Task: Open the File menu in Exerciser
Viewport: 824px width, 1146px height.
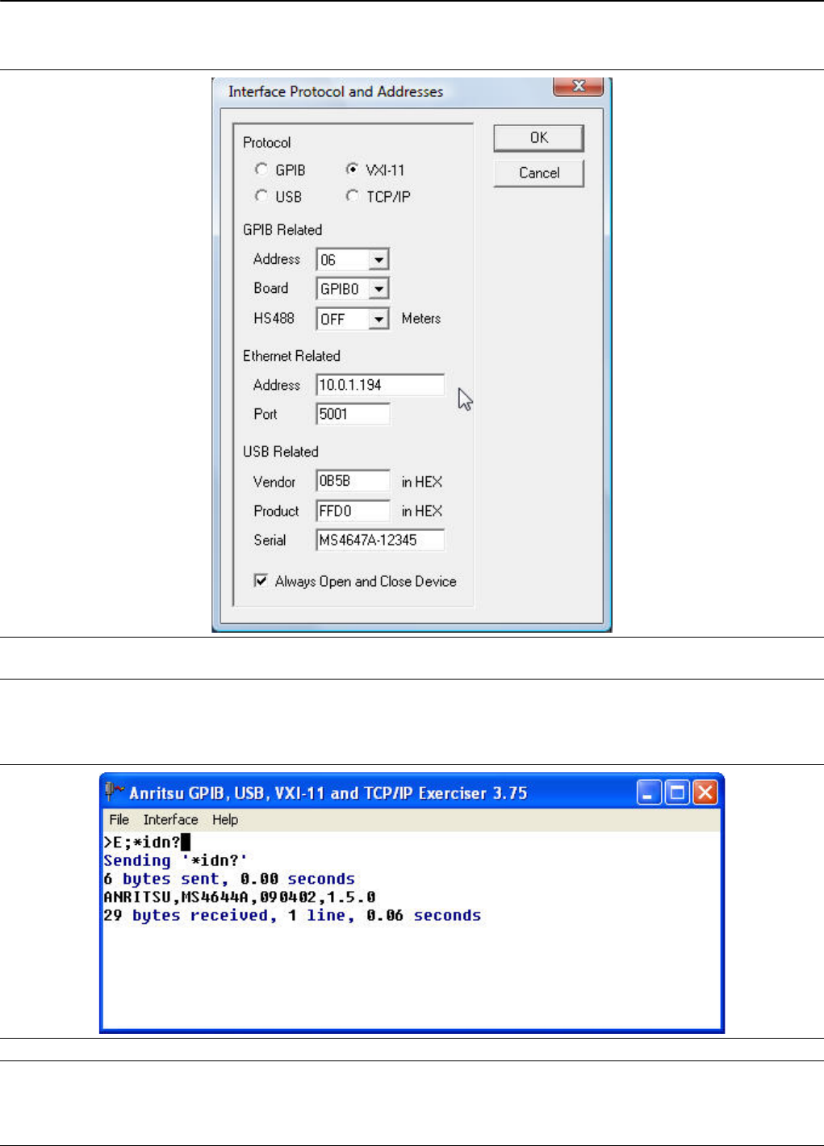Action: coord(119,819)
